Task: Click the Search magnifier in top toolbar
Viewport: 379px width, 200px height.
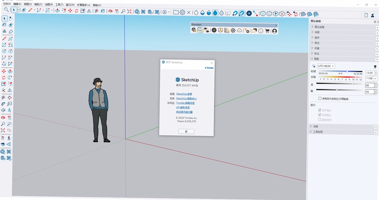Action: click(7, 9)
